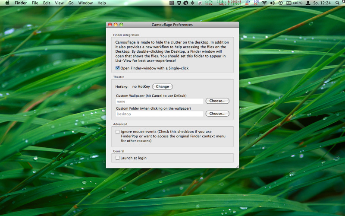Screen dimensions: 345x216
Task: Click the So. 12:24 clock
Action: point(322,3)
